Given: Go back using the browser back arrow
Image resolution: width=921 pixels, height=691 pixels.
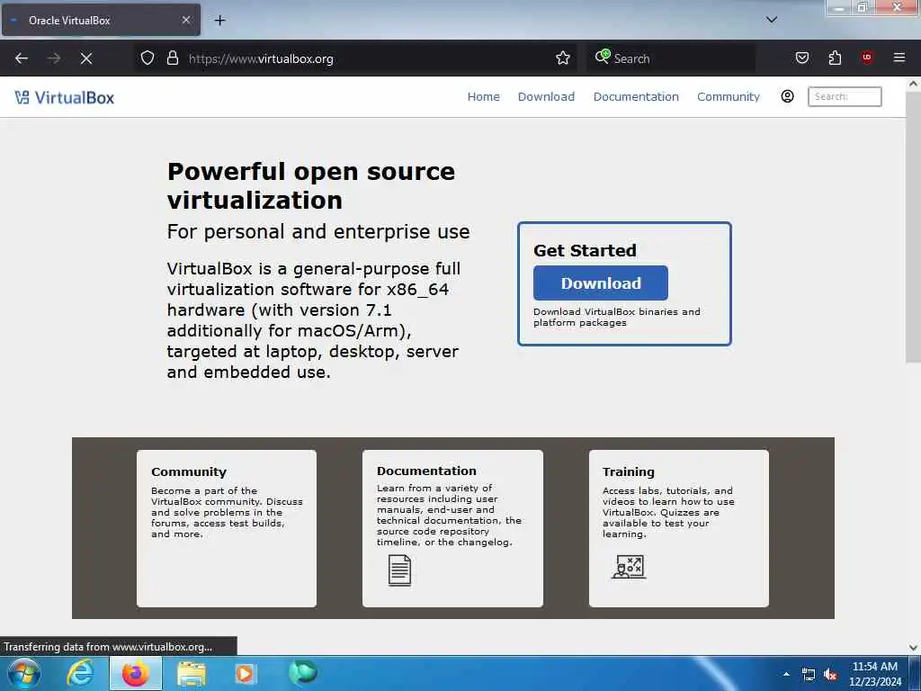Looking at the screenshot, I should tap(22, 58).
